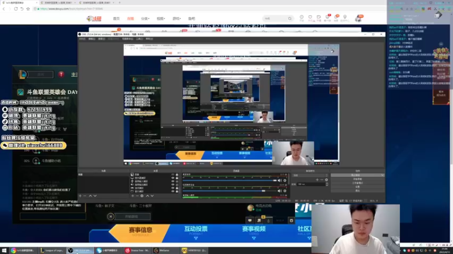453x254 pixels.
Task: Toggle League client microphone icon
Action: (268, 220)
